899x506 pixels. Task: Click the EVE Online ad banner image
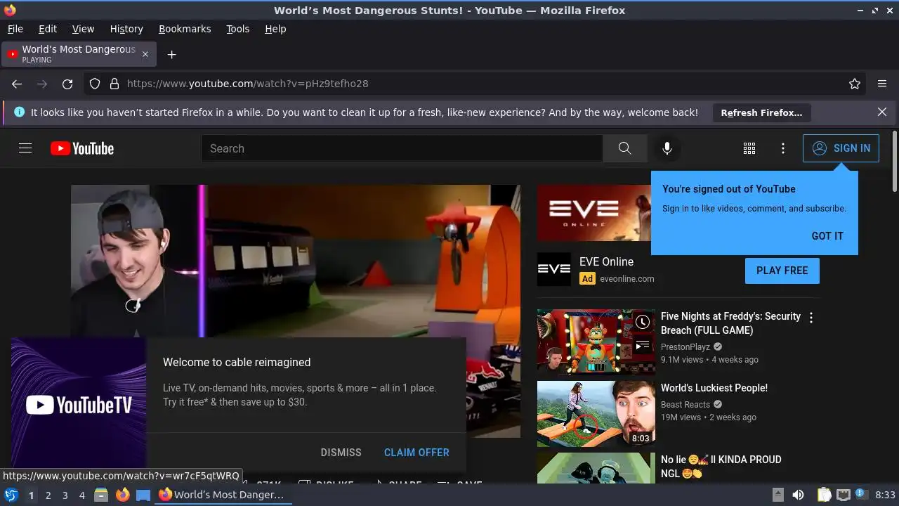coord(594,213)
